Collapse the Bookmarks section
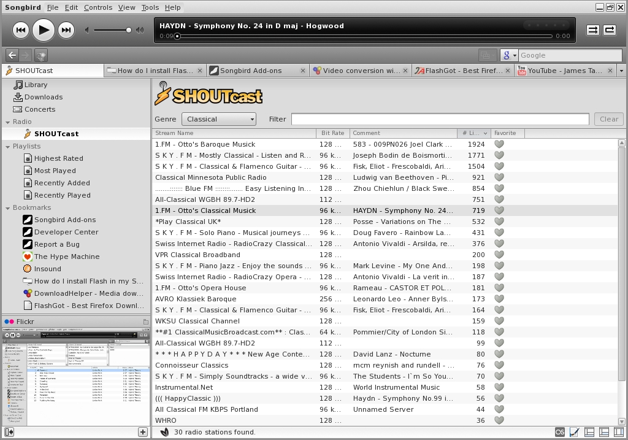This screenshot has width=628, height=440. pyautogui.click(x=7, y=208)
